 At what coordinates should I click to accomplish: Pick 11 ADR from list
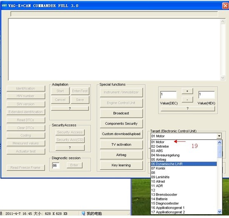(x=184, y=186)
